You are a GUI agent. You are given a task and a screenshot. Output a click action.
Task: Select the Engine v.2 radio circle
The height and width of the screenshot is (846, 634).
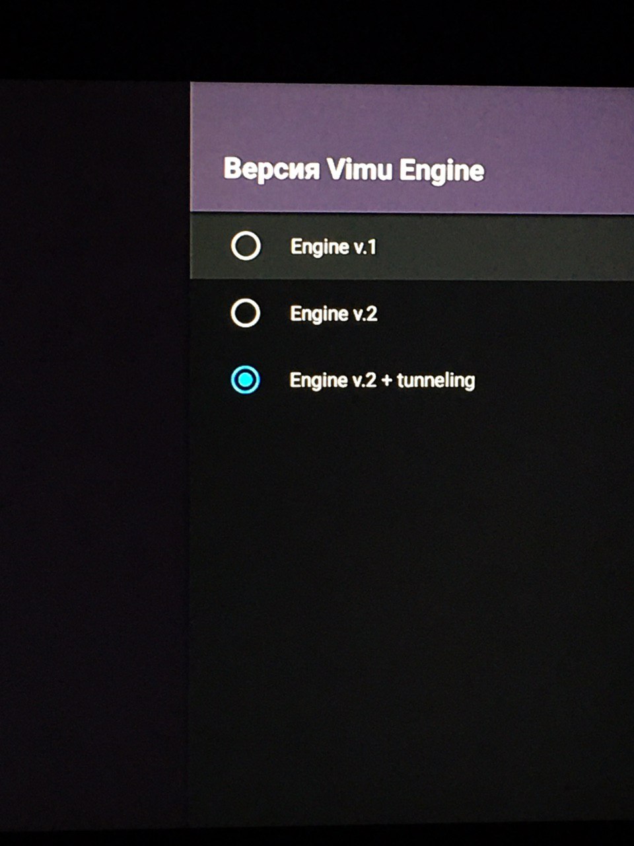pyautogui.click(x=246, y=313)
